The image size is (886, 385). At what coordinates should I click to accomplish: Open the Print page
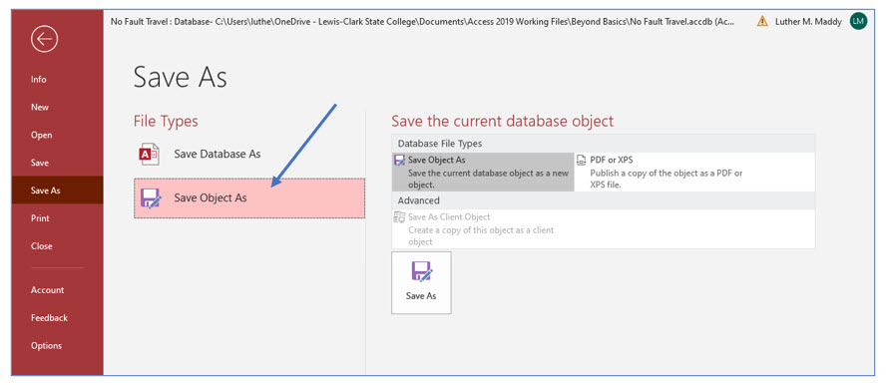[x=40, y=218]
